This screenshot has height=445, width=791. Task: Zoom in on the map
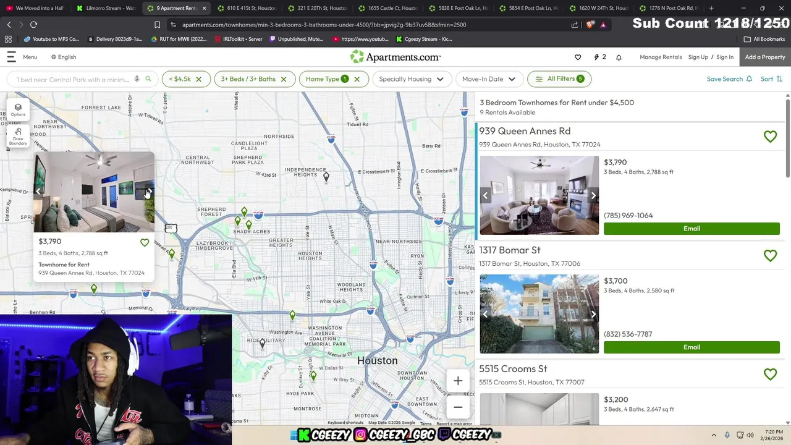point(458,381)
